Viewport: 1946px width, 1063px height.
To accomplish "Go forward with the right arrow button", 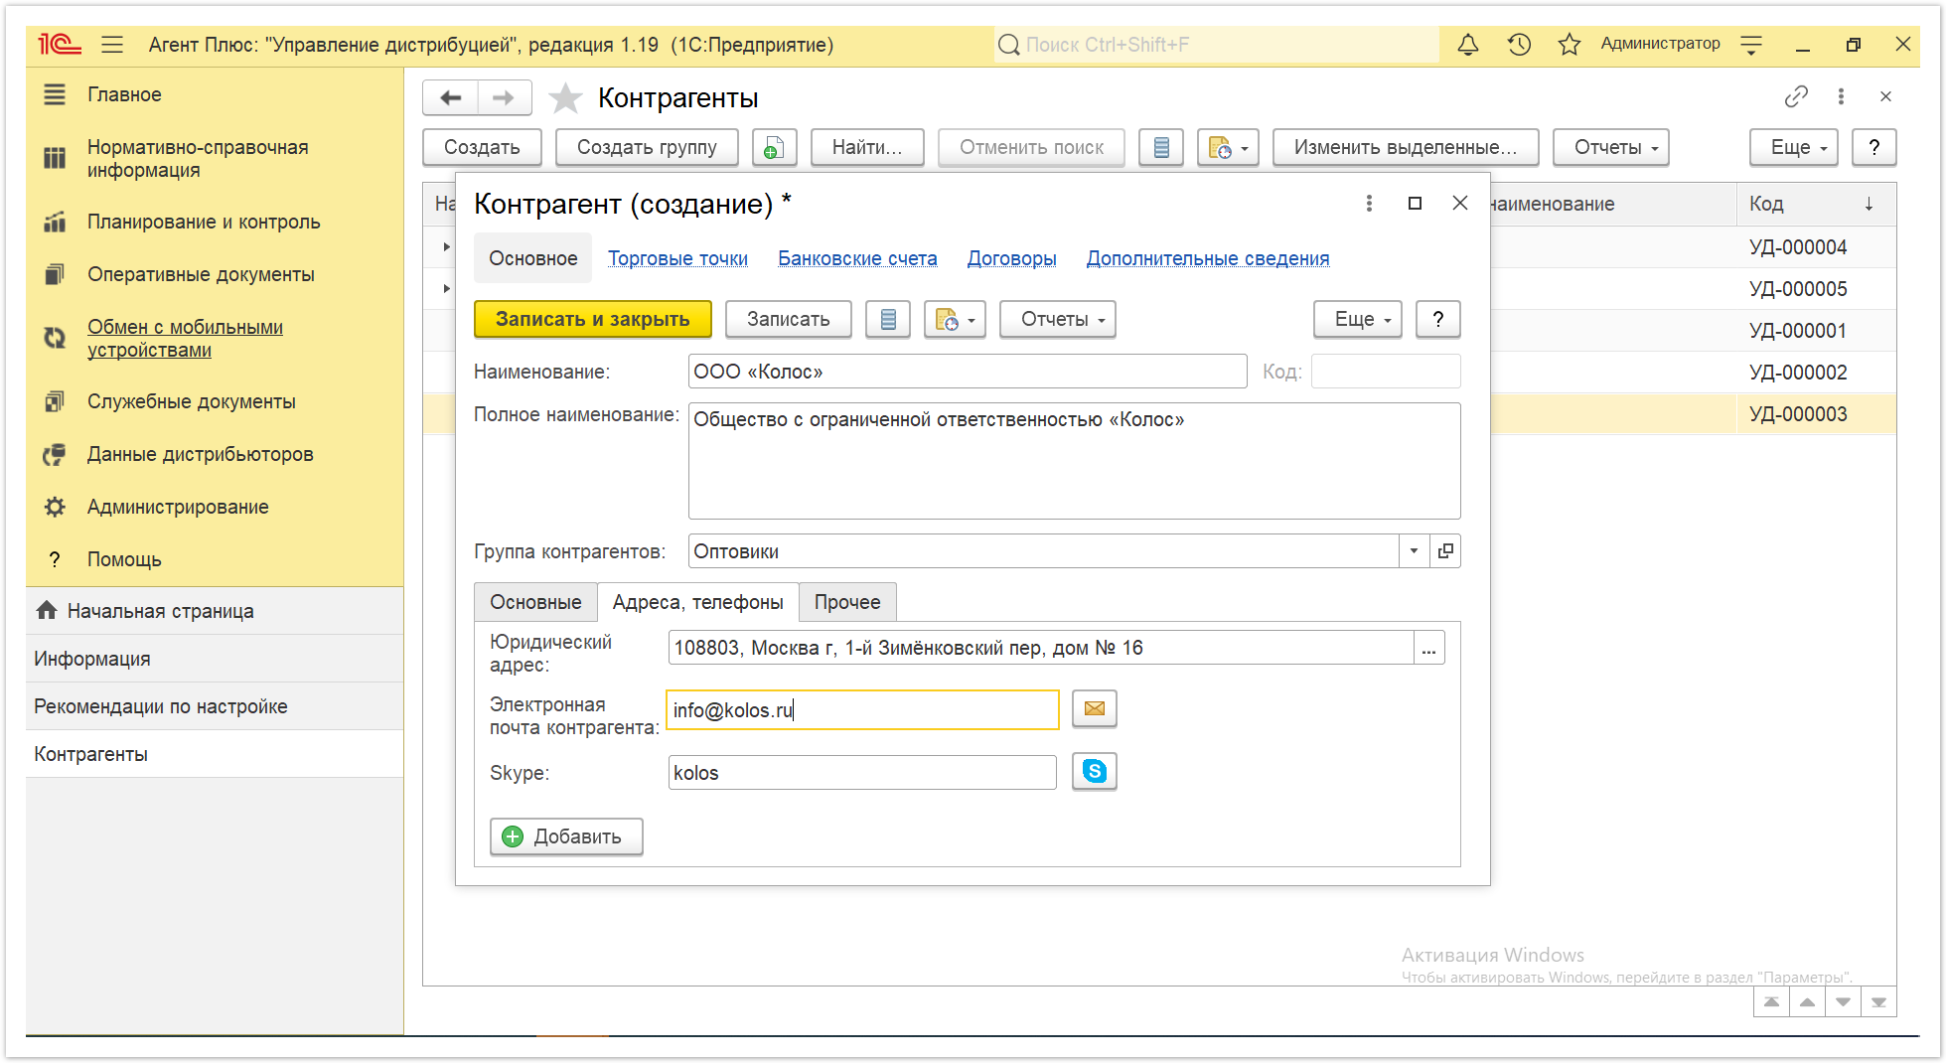I will pyautogui.click(x=504, y=97).
